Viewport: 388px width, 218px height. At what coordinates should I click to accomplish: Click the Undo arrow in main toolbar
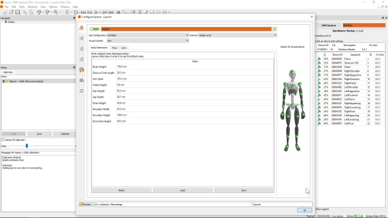[x=39, y=12]
